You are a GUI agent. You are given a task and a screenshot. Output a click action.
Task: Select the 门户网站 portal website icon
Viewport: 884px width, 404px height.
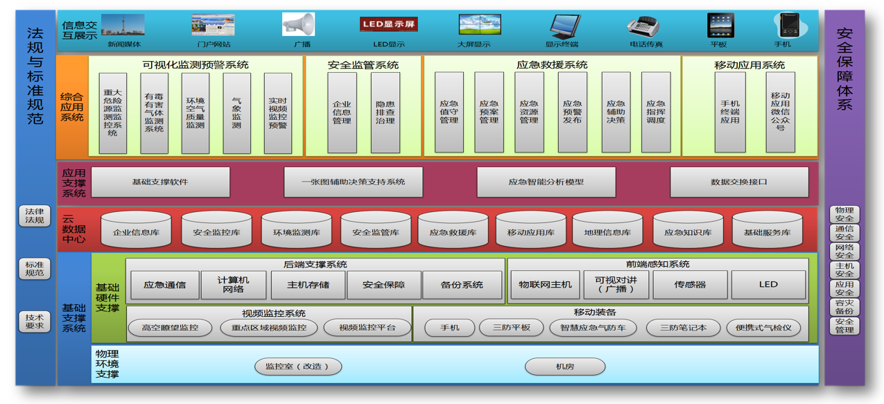pyautogui.click(x=213, y=25)
